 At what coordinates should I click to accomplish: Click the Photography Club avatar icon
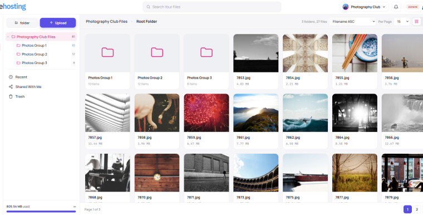tap(345, 7)
